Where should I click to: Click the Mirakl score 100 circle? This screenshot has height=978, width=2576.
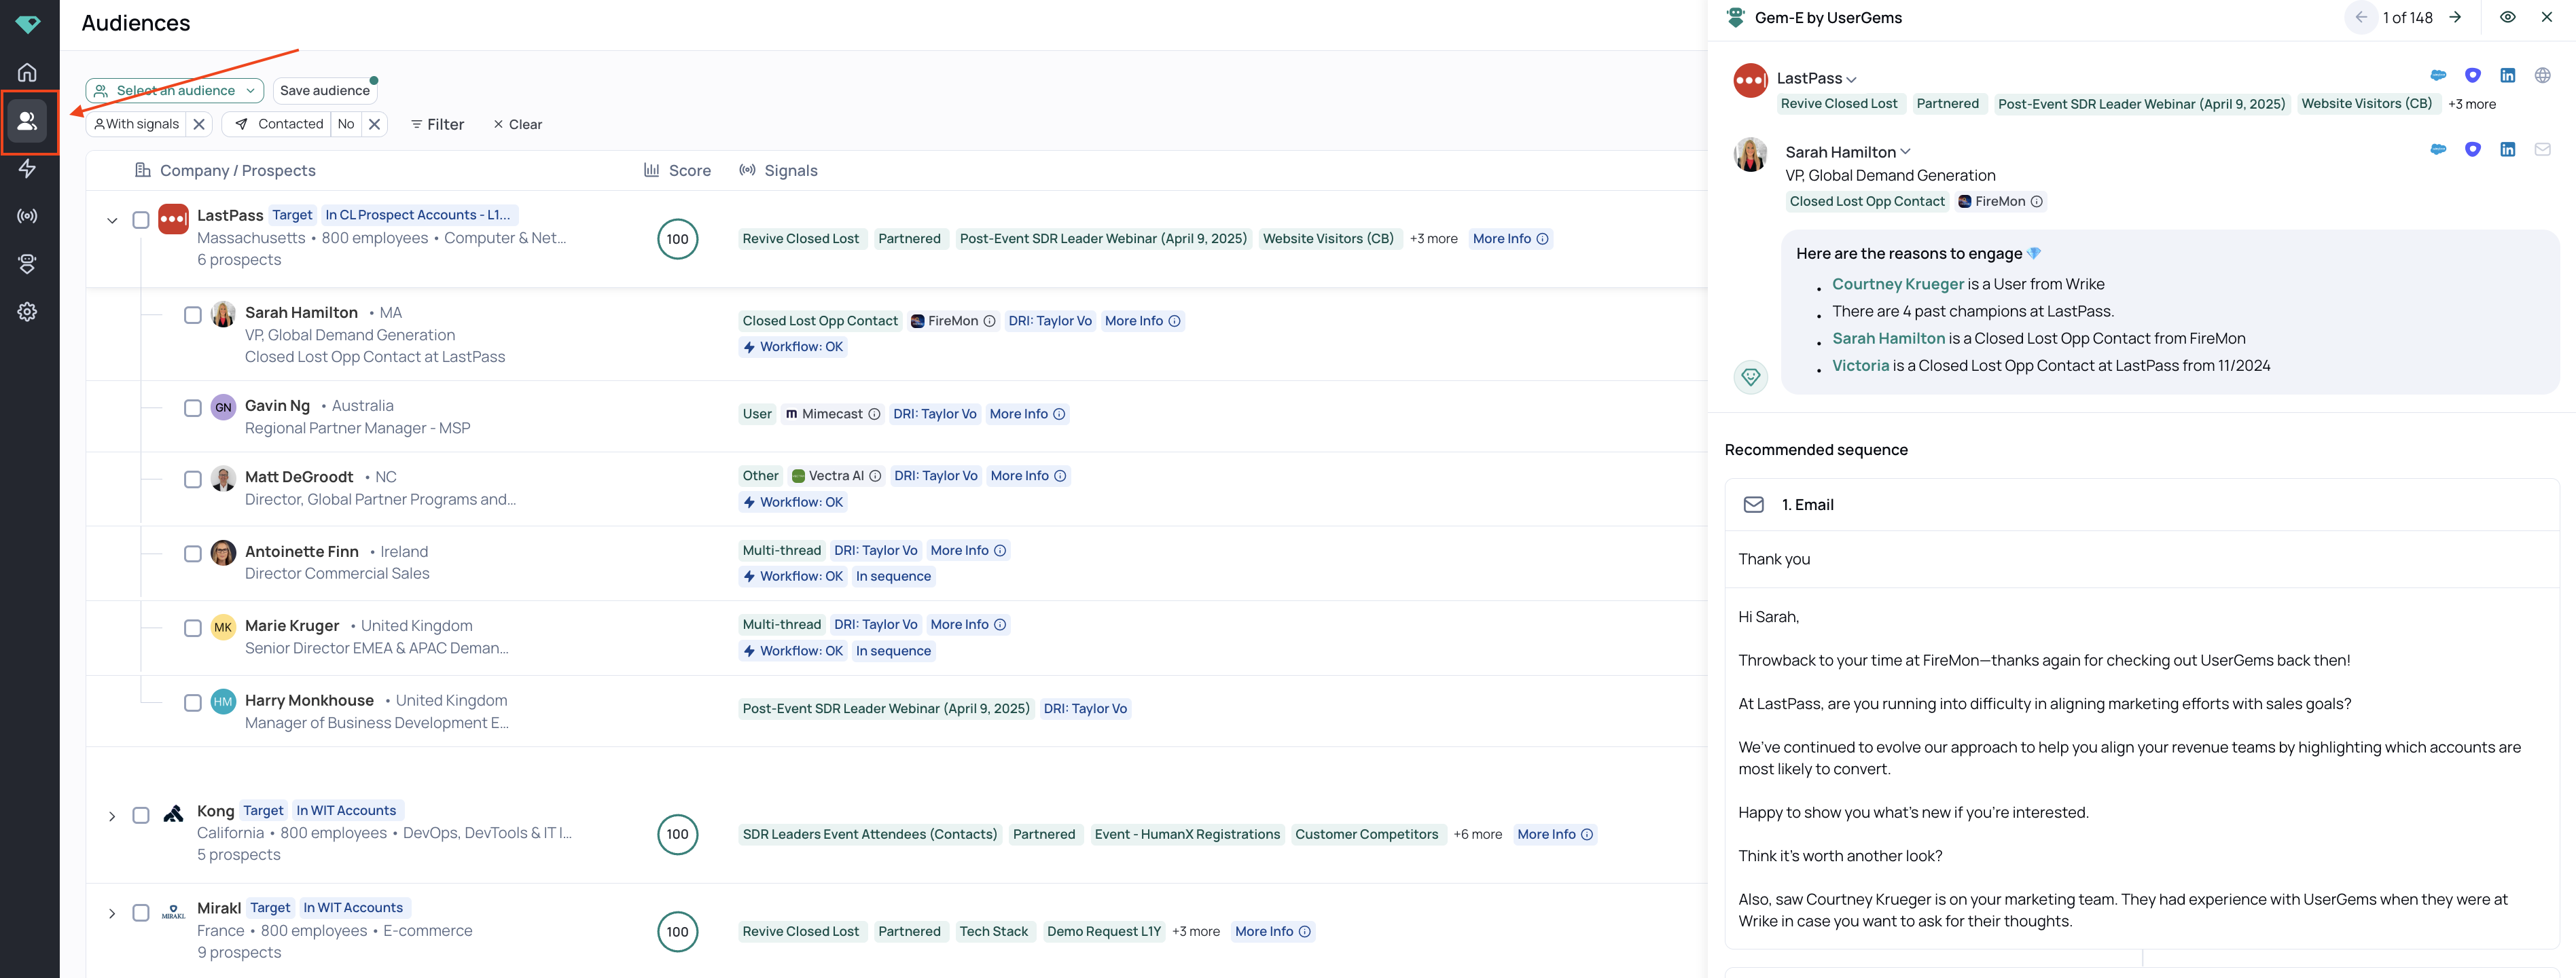tap(677, 931)
